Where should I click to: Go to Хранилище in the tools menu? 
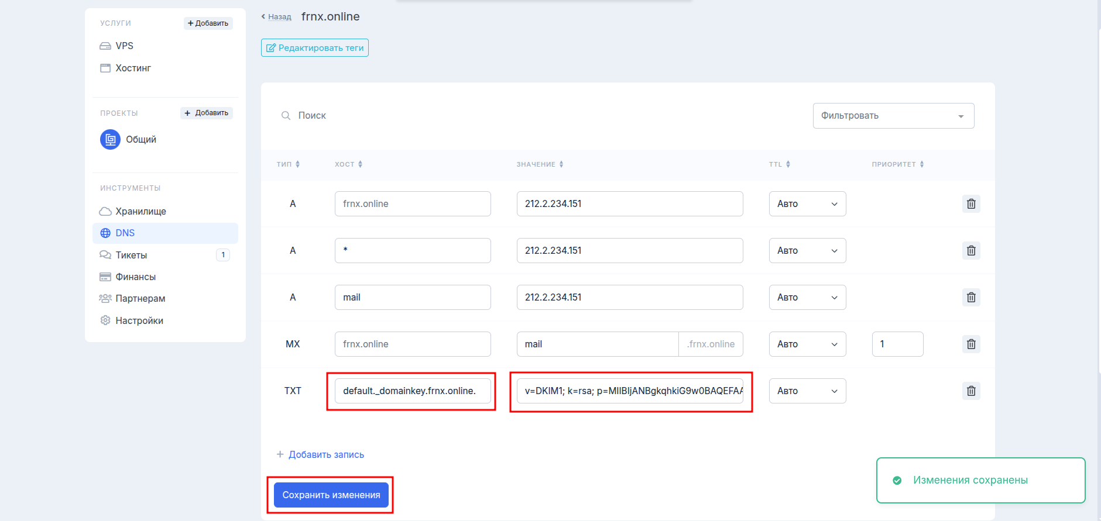140,211
